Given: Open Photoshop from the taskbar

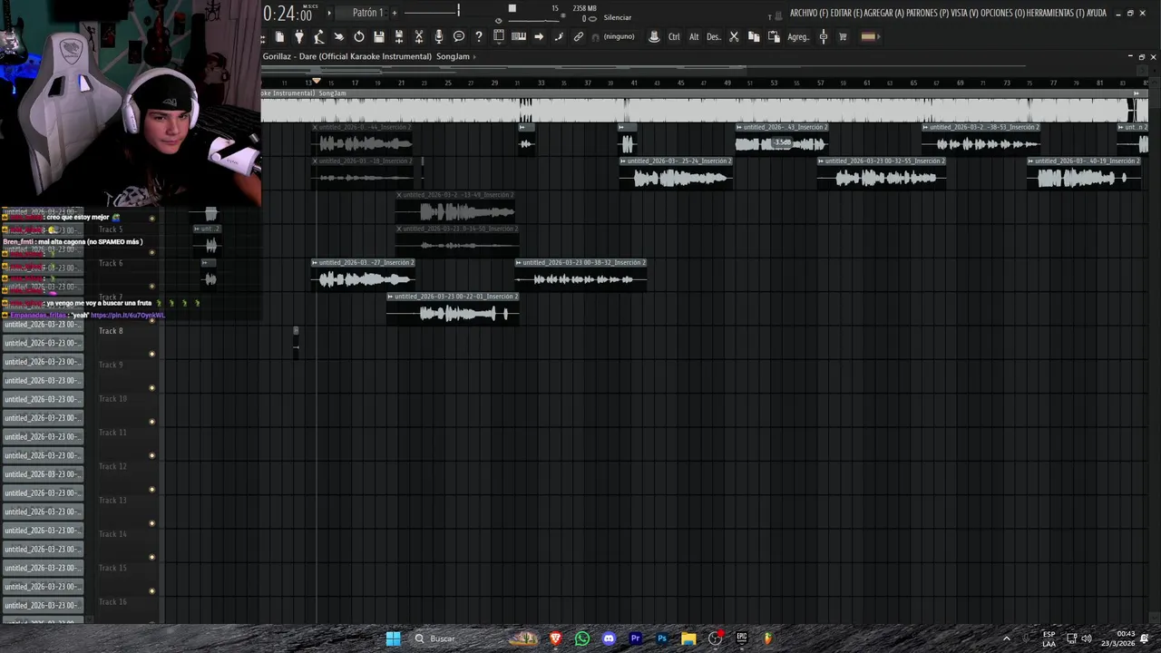Looking at the screenshot, I should [662, 638].
